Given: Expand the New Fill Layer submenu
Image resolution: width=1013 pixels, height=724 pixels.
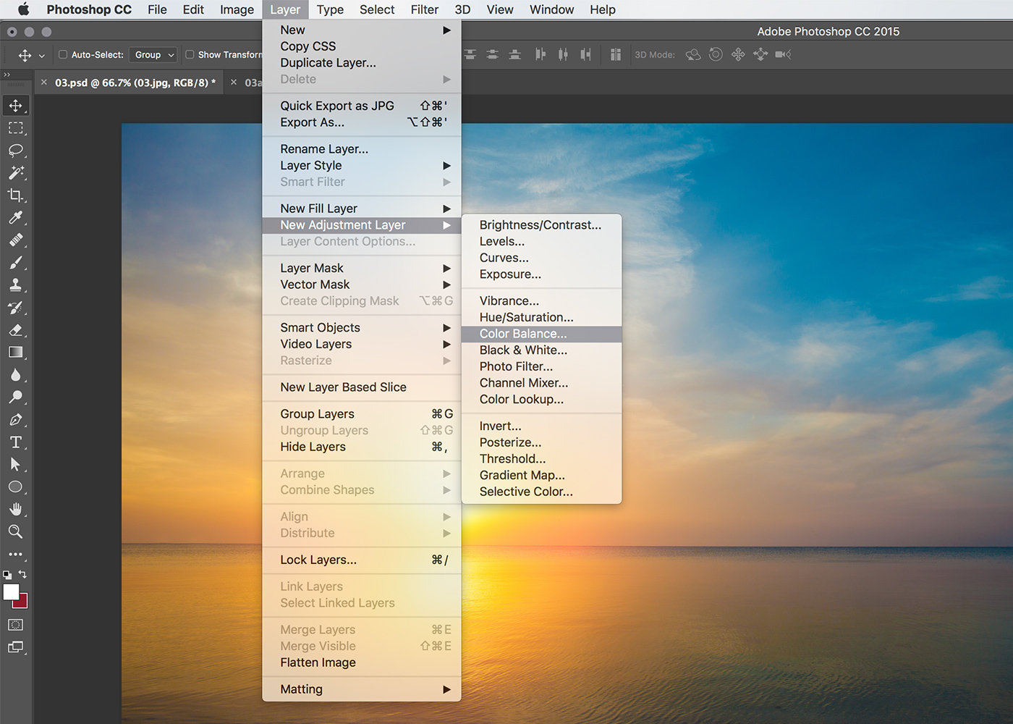Looking at the screenshot, I should (362, 208).
